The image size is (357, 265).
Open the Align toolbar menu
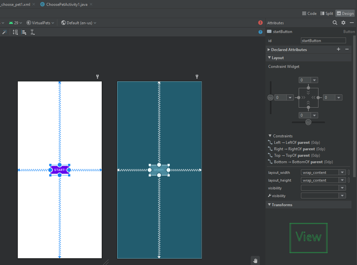[x=24, y=32]
